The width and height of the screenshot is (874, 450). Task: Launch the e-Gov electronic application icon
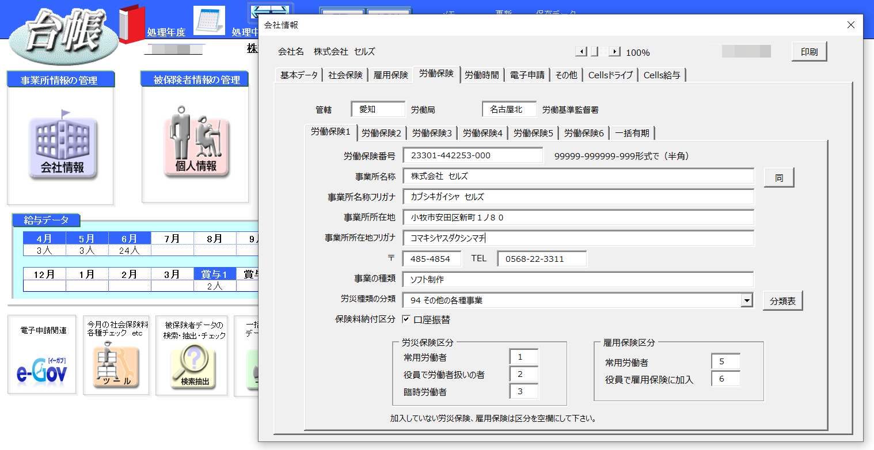click(x=41, y=371)
